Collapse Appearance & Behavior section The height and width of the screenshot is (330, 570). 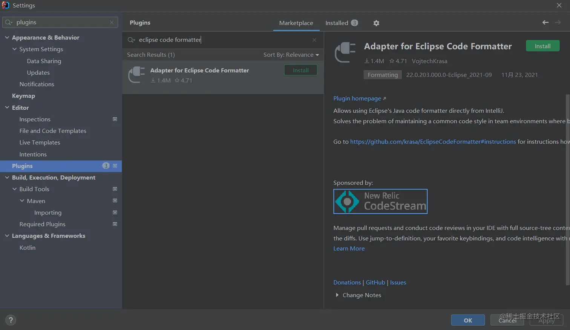7,37
